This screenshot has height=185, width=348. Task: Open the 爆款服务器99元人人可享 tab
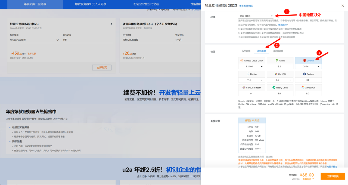91,4
